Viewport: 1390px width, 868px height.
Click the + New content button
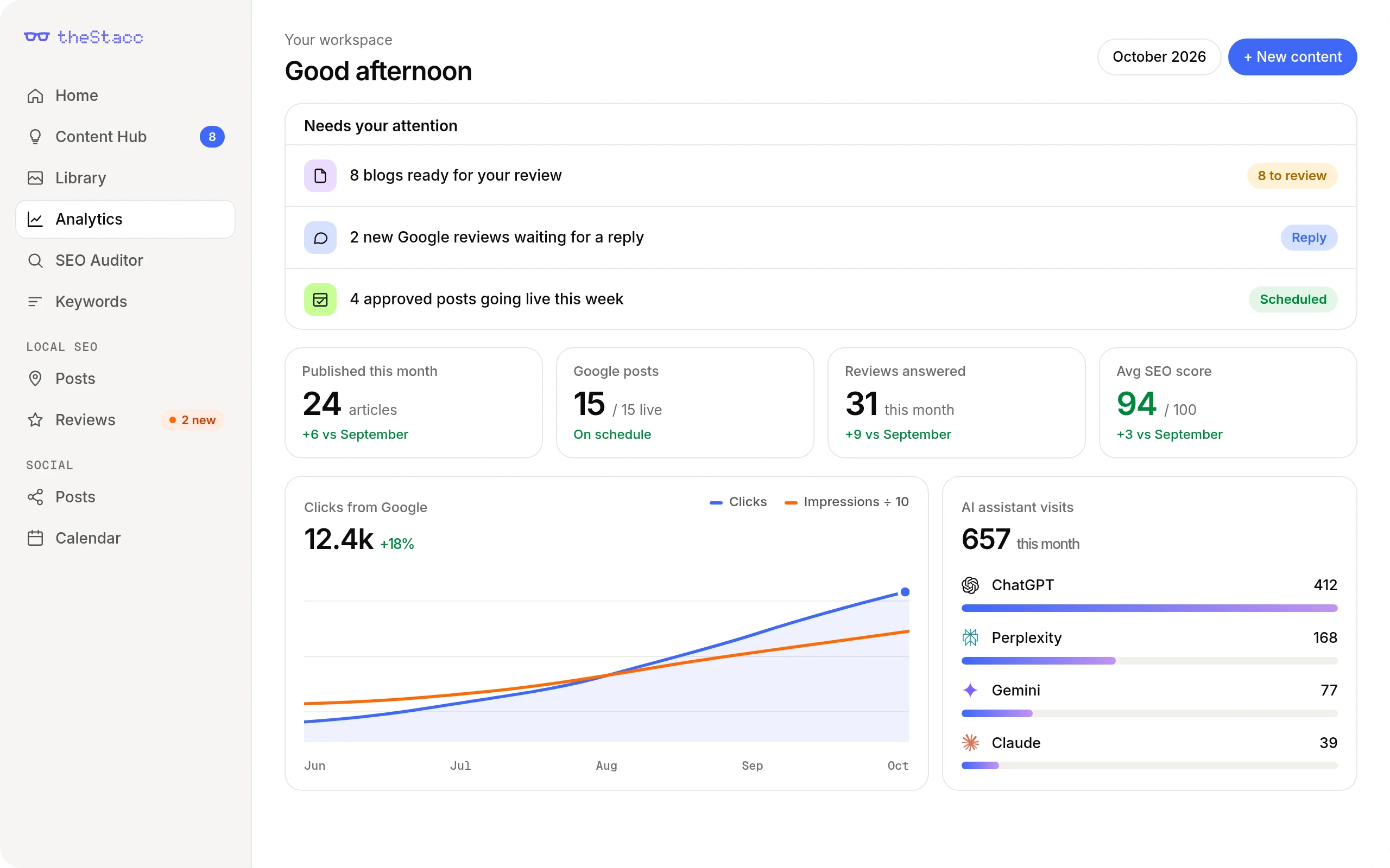click(x=1292, y=57)
